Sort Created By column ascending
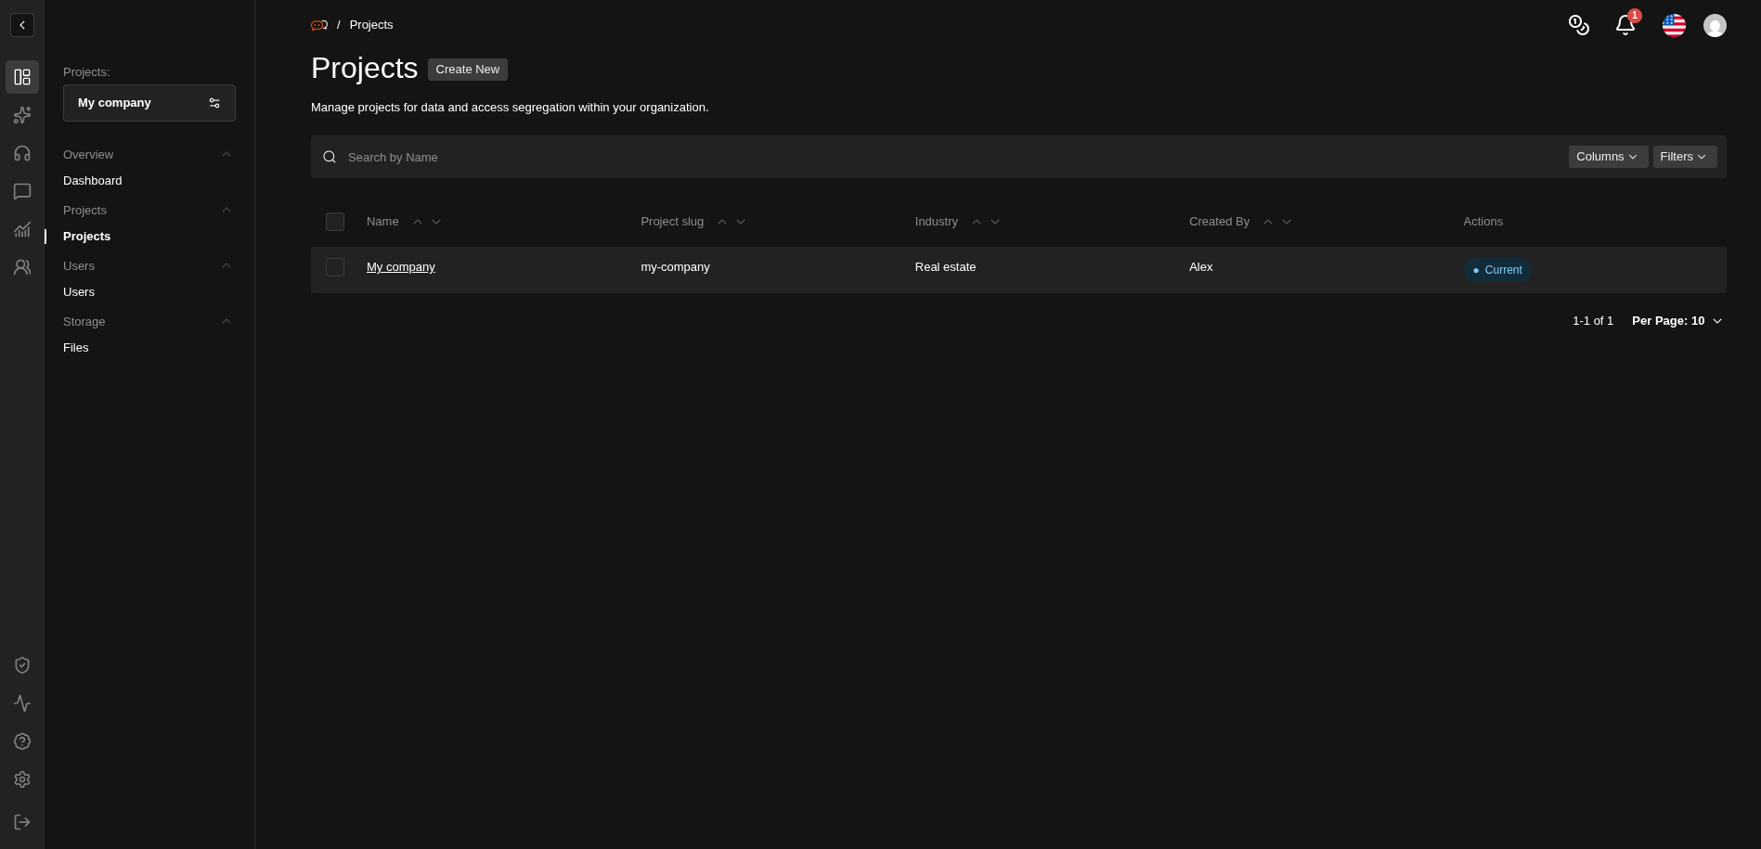 [x=1268, y=222]
